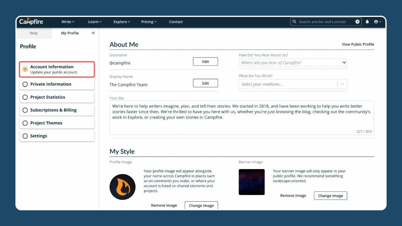Select the Project Statistics radio button

(x=25, y=97)
